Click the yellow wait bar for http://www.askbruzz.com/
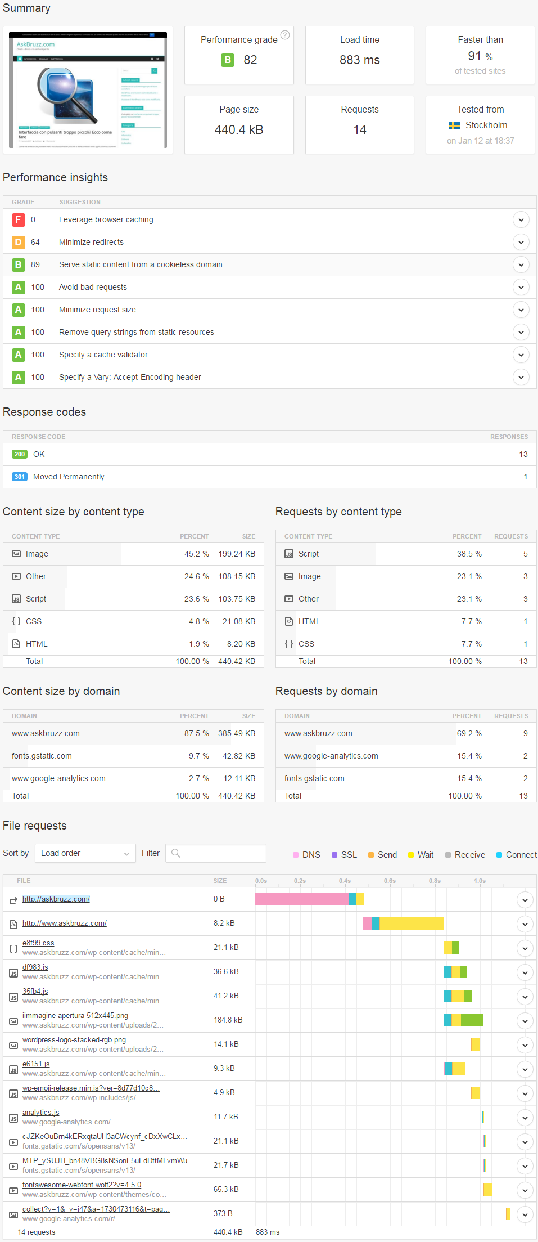 coord(412,923)
